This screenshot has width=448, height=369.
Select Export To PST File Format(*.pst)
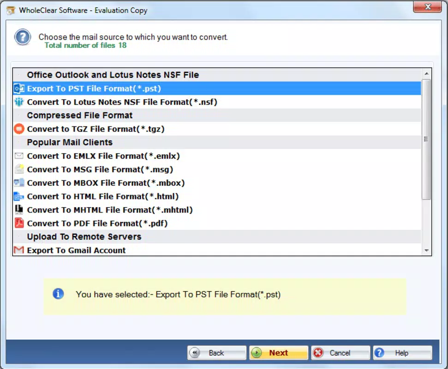coord(217,89)
